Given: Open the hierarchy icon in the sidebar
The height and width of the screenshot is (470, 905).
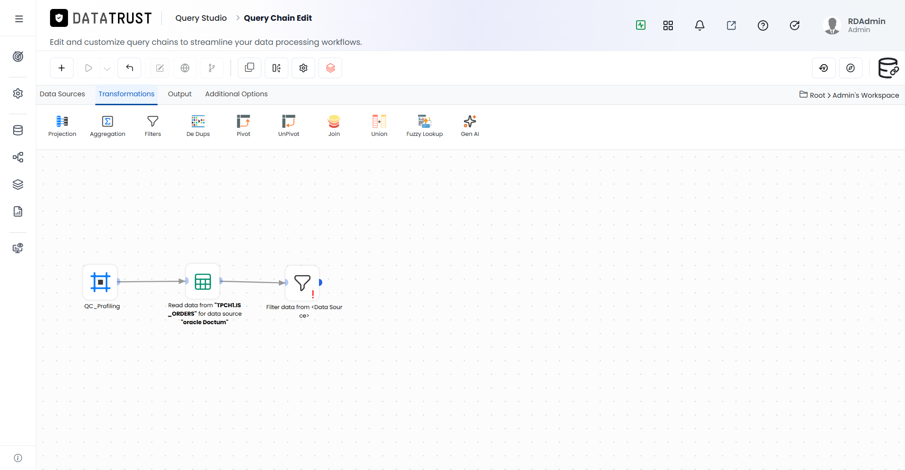Looking at the screenshot, I should [18, 157].
